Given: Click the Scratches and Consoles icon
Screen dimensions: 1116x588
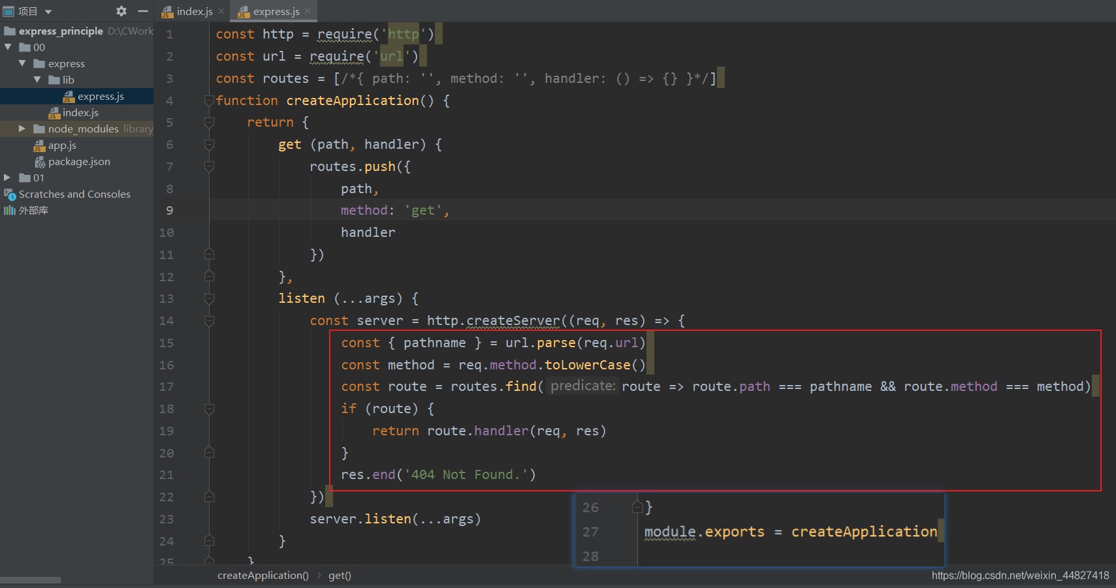Looking at the screenshot, I should pyautogui.click(x=10, y=194).
